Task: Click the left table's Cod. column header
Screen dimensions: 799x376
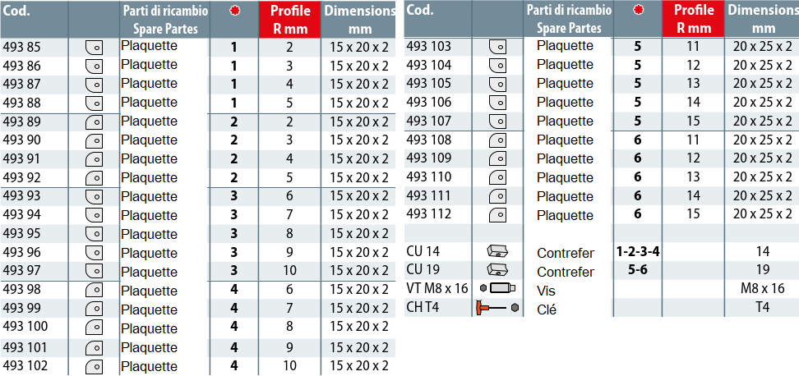Action: pyautogui.click(x=18, y=11)
